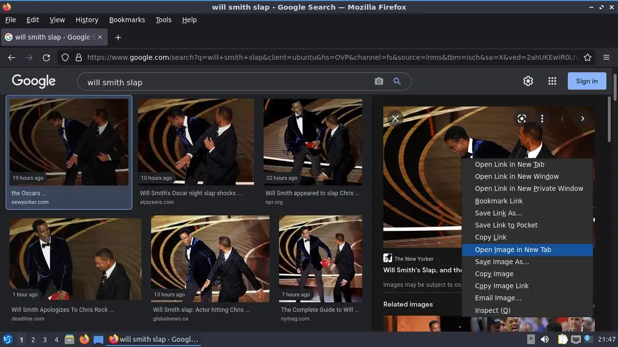The height and width of the screenshot is (347, 618).
Task: Click the Google Lens icon on preview image
Action: coord(522,119)
